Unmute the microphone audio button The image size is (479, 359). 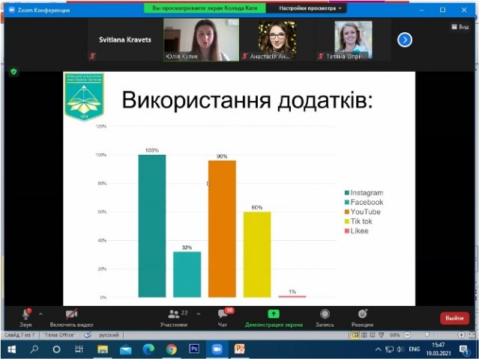[26, 314]
